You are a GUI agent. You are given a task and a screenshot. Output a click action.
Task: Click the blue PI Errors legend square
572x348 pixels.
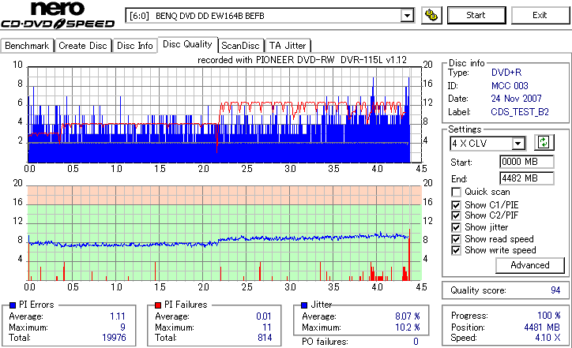coord(13,305)
